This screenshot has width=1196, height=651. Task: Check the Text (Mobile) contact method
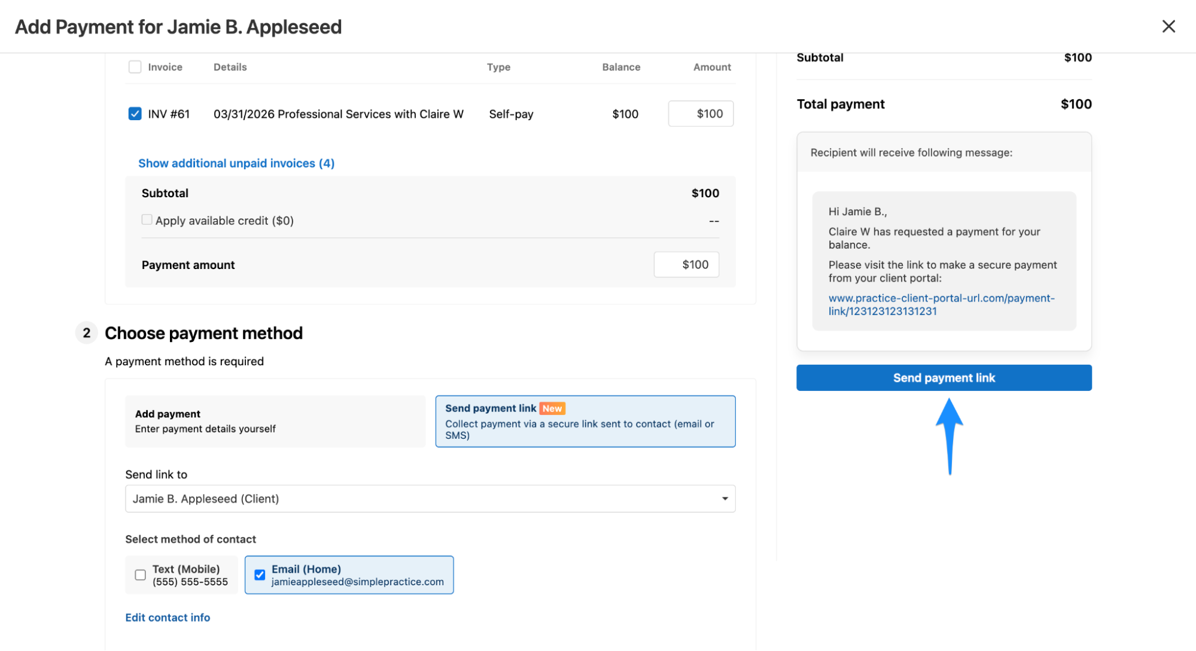tap(141, 575)
